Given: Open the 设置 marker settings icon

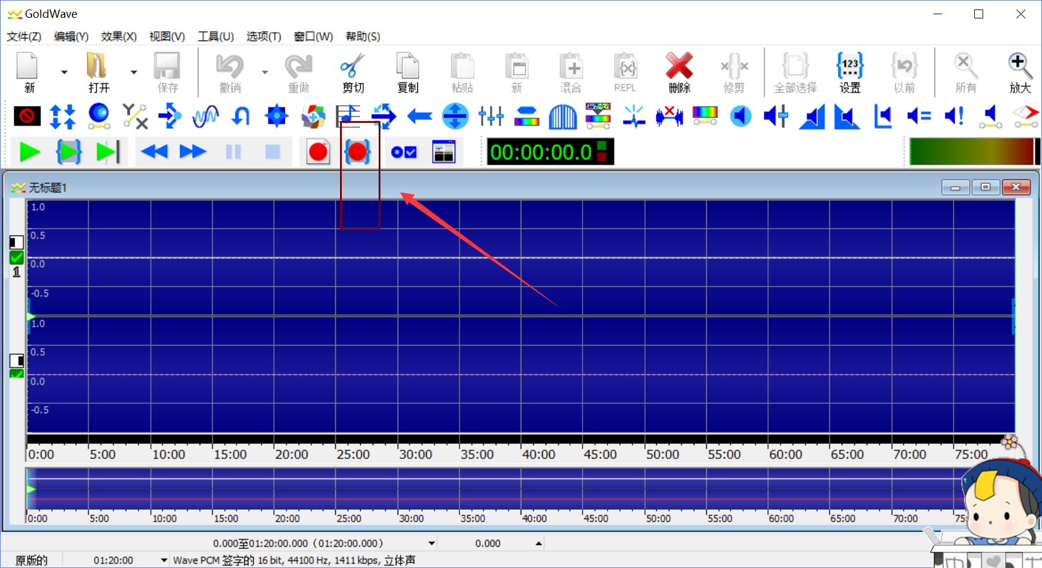Looking at the screenshot, I should coord(849,72).
